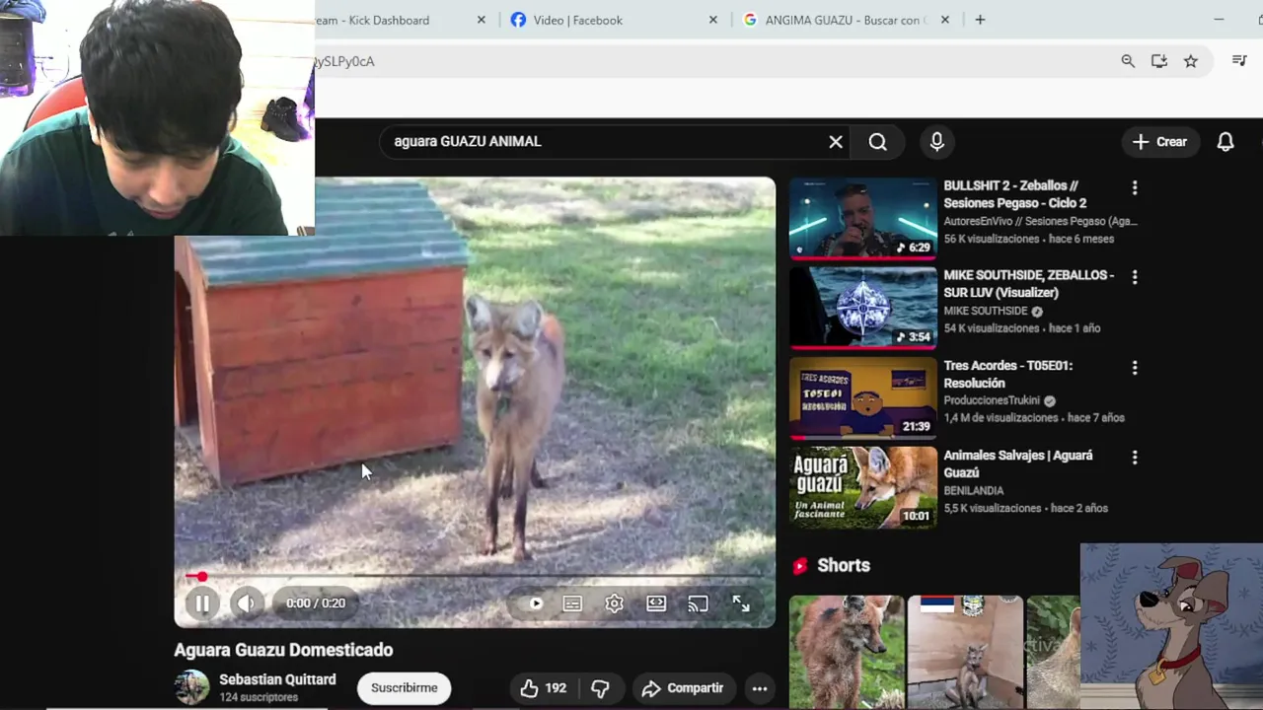
Task: Click the AutoresEnVivo // Sesiones Pegaso channel name
Action: point(1040,221)
